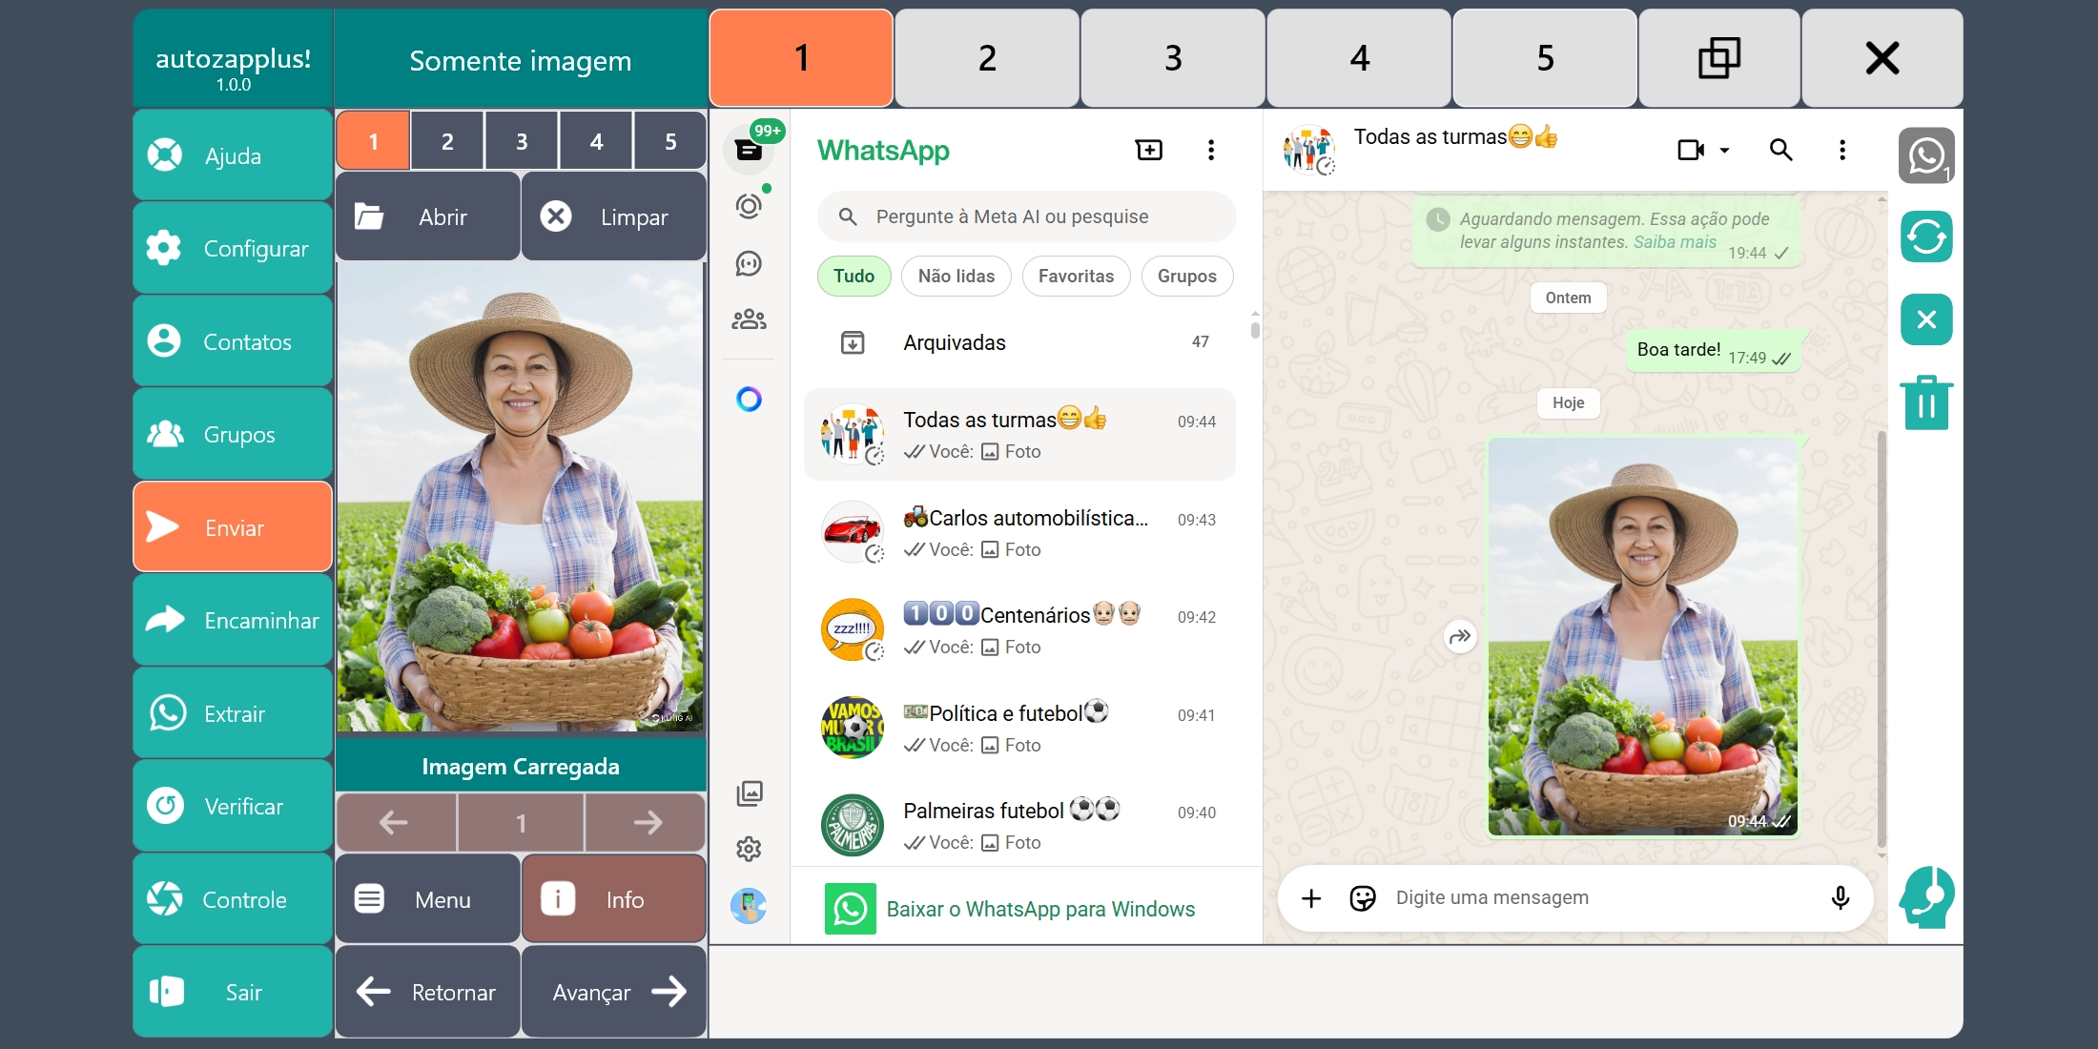Open WhatsApp Status icon in sidebar
Image resolution: width=2098 pixels, height=1049 pixels.
coord(750,206)
